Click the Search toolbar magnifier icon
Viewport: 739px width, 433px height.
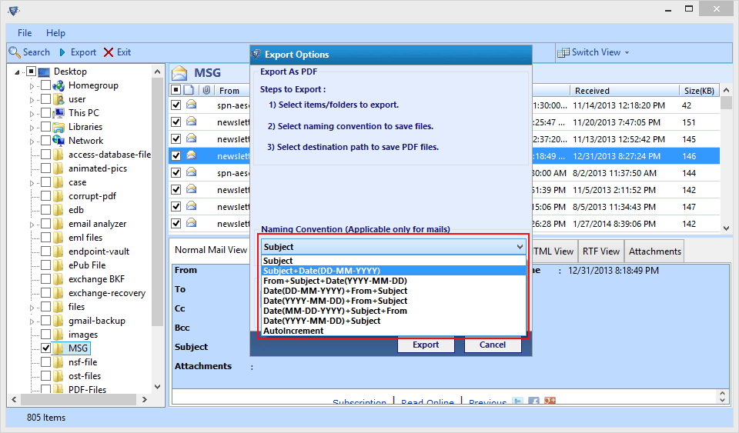[x=15, y=52]
